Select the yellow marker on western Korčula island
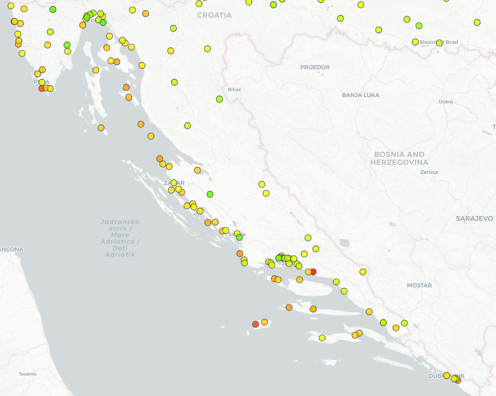The width and height of the screenshot is (496, 396). [322, 338]
